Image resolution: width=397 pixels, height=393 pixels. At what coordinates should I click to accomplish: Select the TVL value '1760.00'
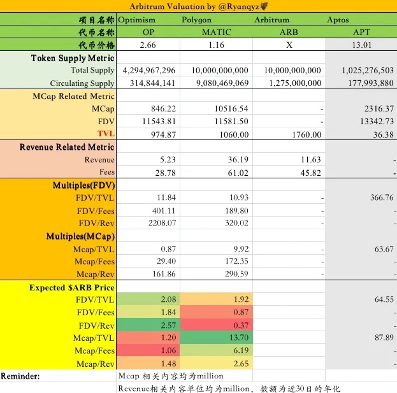307,134
